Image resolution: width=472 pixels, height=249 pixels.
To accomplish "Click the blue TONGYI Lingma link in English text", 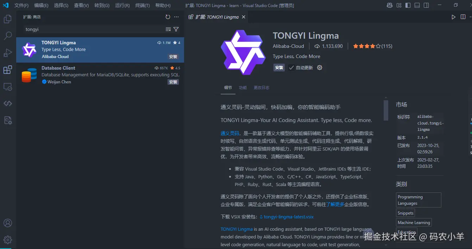I will click(237, 229).
